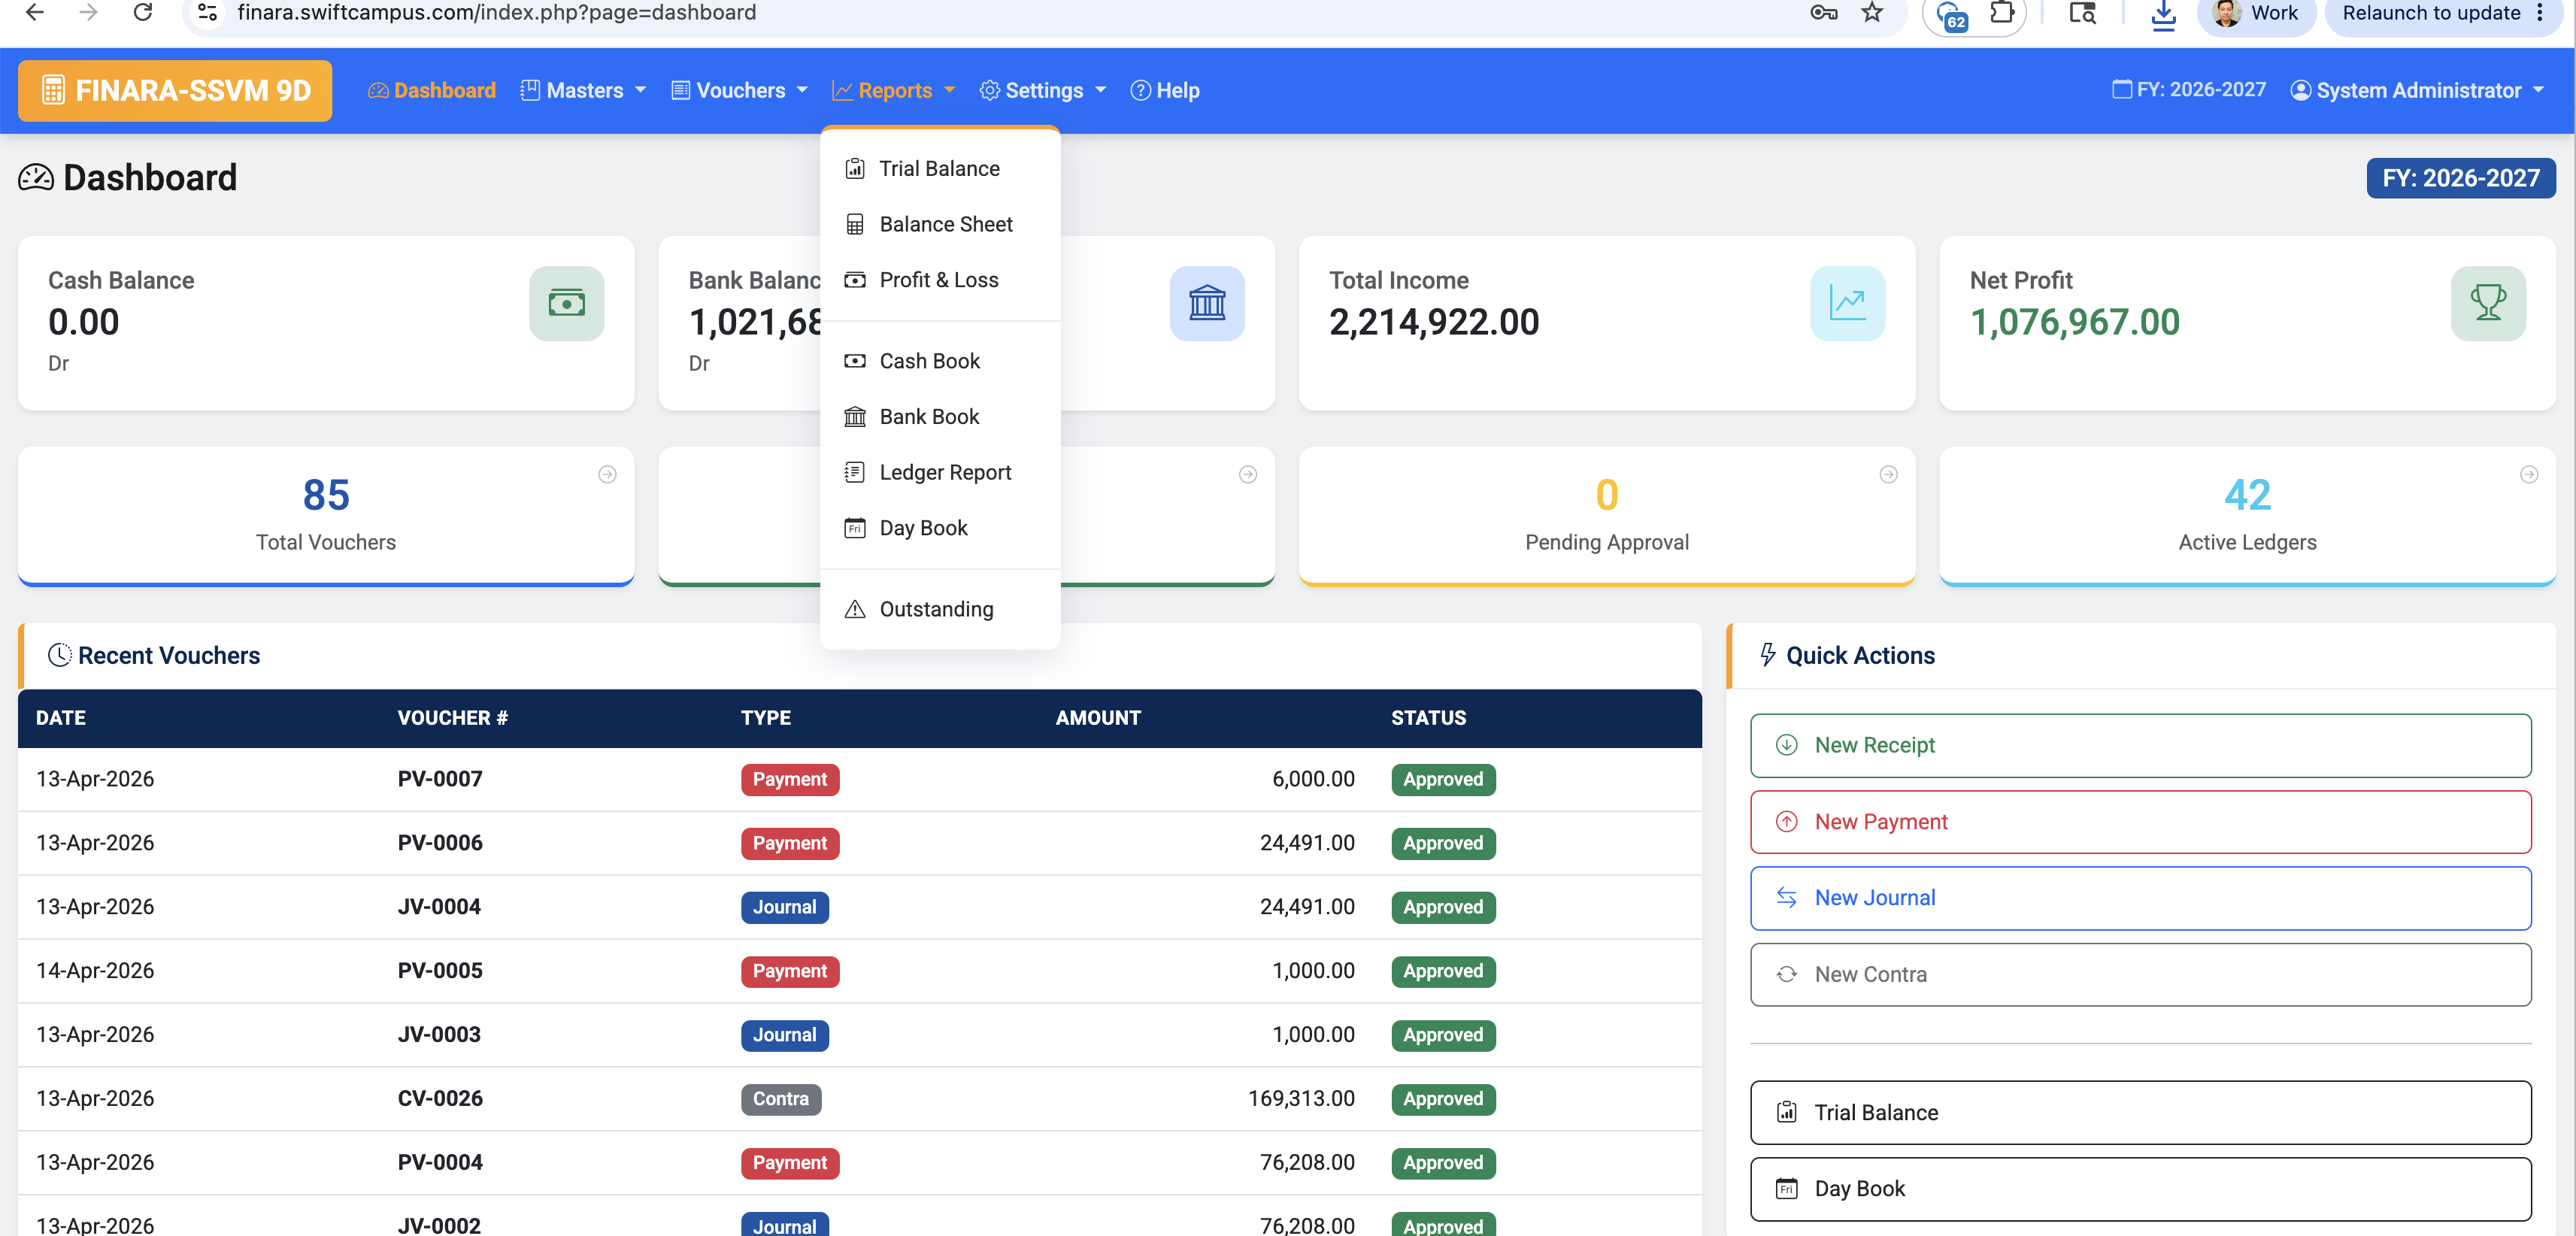Click voucher number CV-0026
The height and width of the screenshot is (1236, 2576).
[x=440, y=1098]
